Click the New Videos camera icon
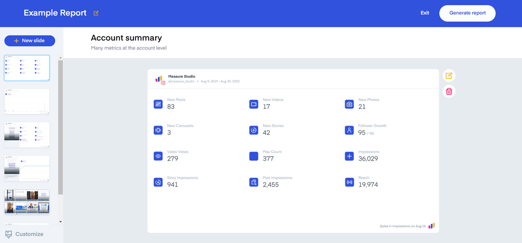Screen dimensions: 522x243 click(x=254, y=104)
